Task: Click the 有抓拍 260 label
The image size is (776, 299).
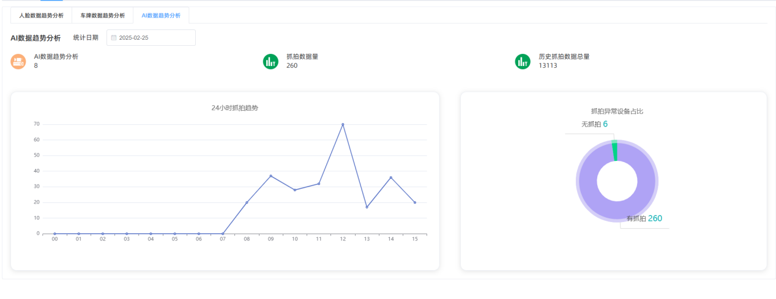Action: click(644, 218)
